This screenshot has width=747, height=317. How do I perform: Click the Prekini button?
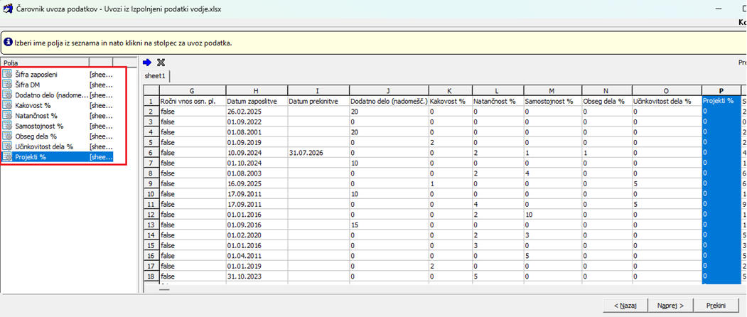(716, 305)
